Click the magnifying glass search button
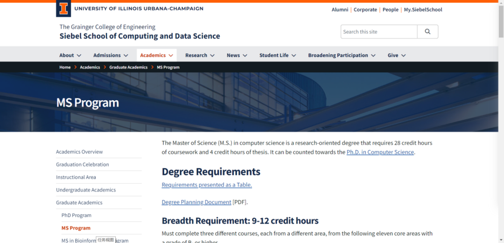This screenshot has height=243, width=504. (x=427, y=32)
